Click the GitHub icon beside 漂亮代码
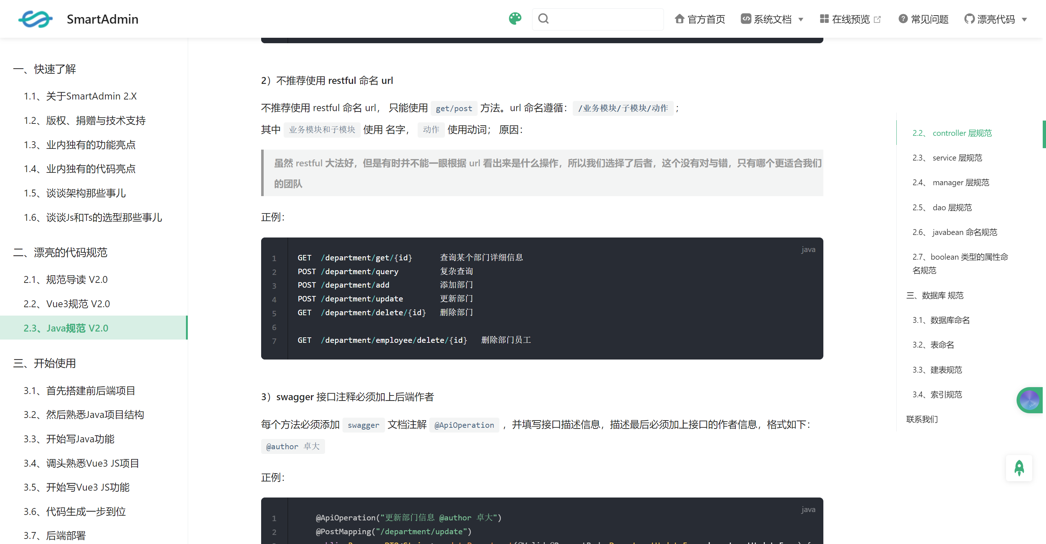1046x544 pixels. 969,19
